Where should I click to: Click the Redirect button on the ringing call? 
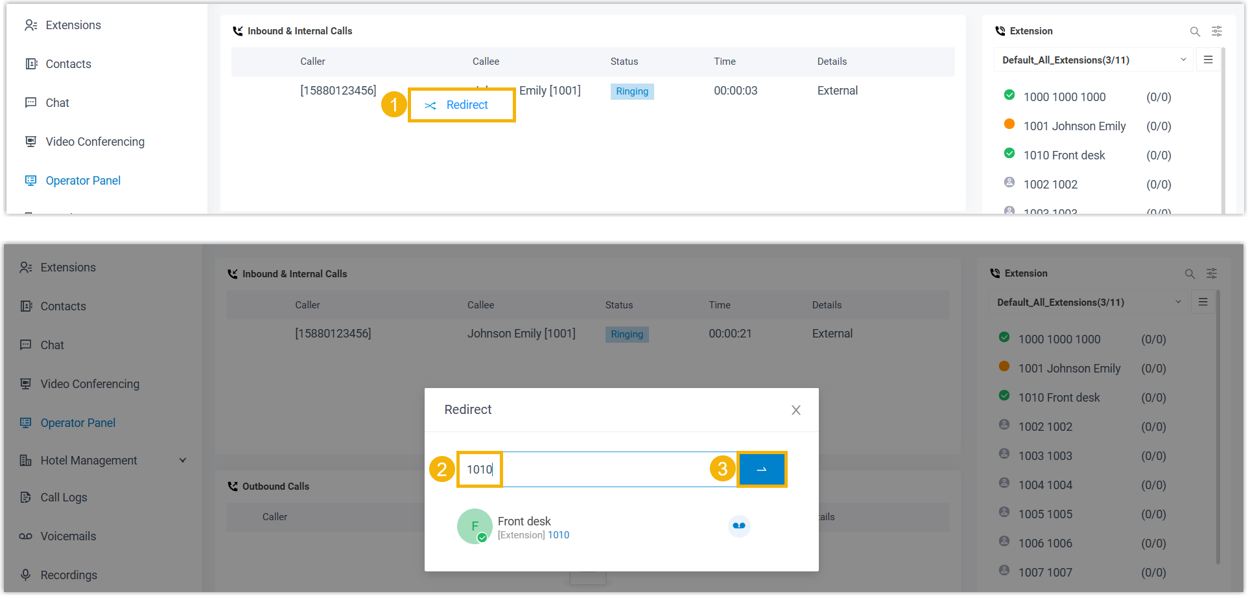click(x=461, y=105)
